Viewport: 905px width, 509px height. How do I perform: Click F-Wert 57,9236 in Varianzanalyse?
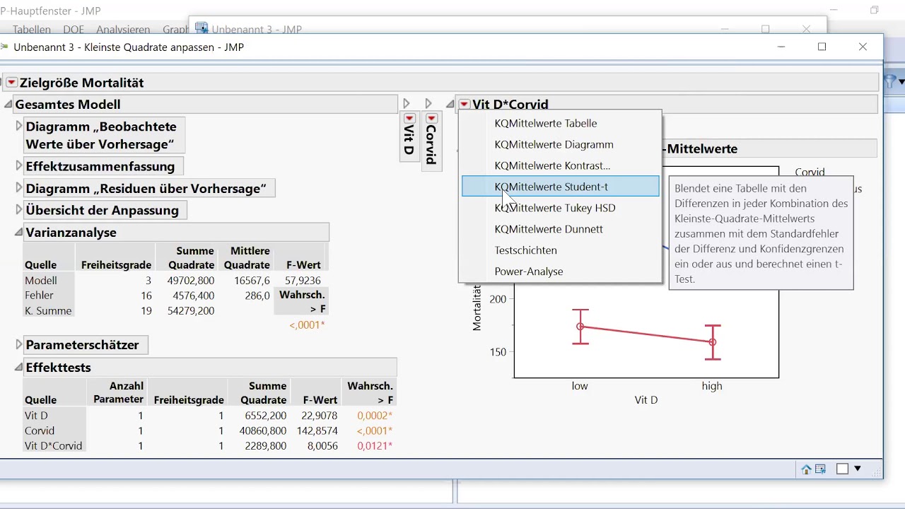pos(303,281)
